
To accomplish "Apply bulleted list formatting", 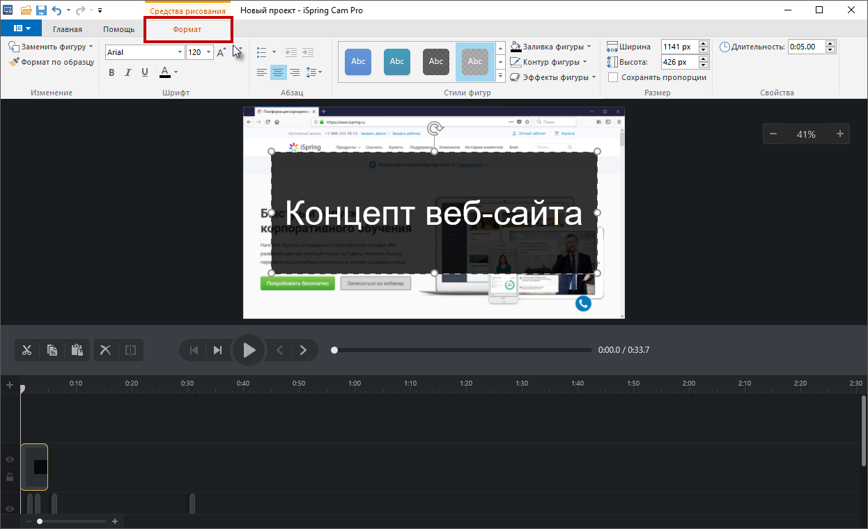I will (x=262, y=52).
